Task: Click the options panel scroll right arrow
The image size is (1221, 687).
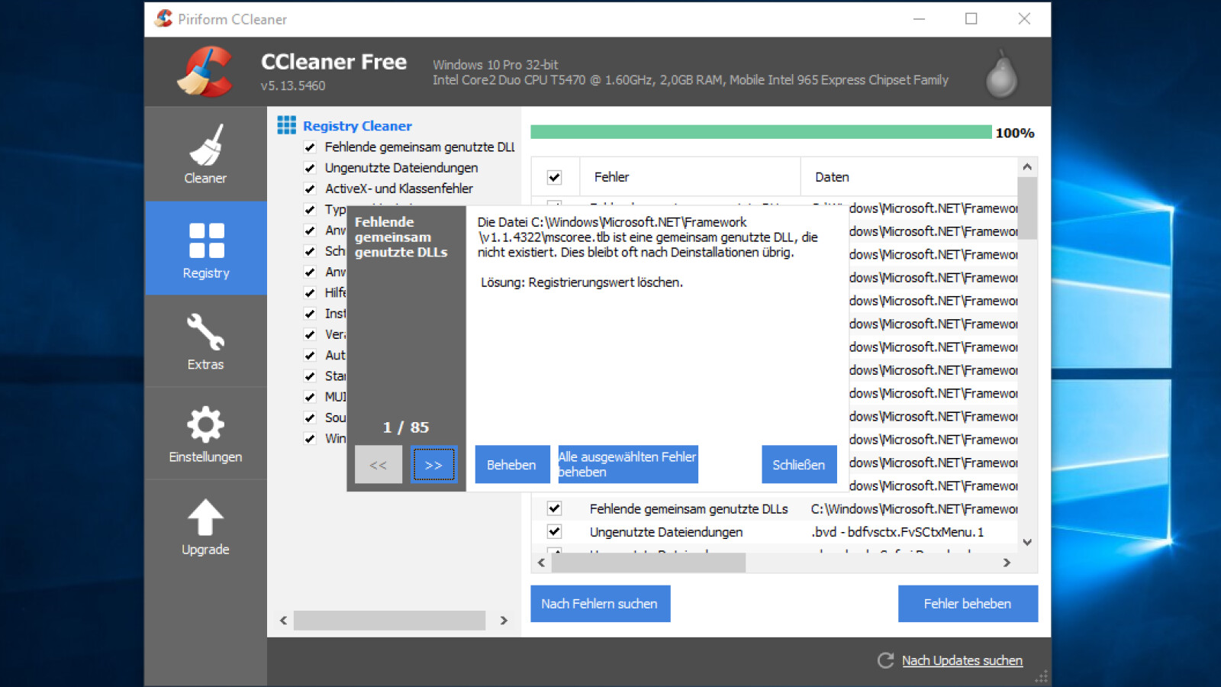Action: click(x=504, y=621)
